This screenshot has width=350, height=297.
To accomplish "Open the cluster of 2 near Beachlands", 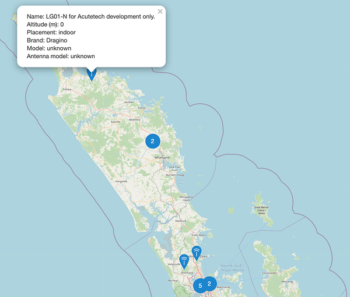I will pos(209,284).
